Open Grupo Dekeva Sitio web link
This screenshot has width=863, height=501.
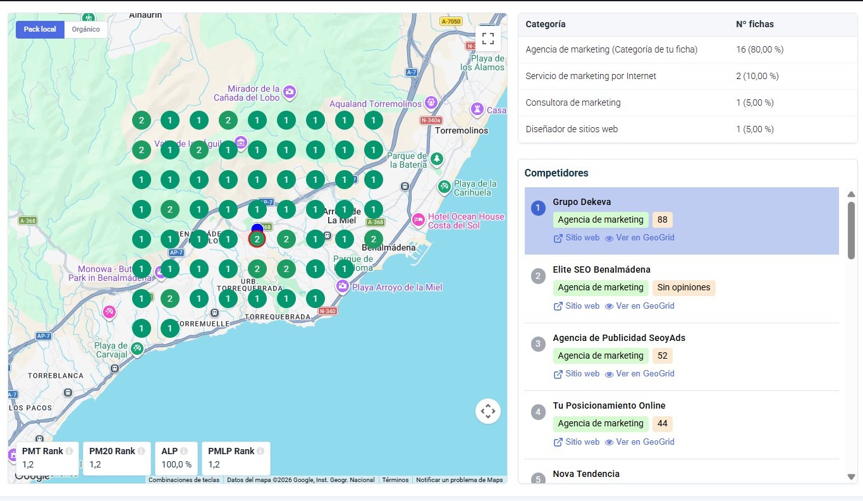(x=576, y=238)
